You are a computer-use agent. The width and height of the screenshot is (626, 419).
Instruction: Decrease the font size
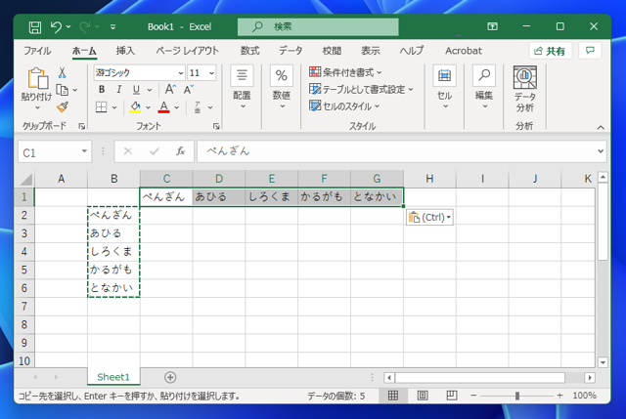point(189,89)
